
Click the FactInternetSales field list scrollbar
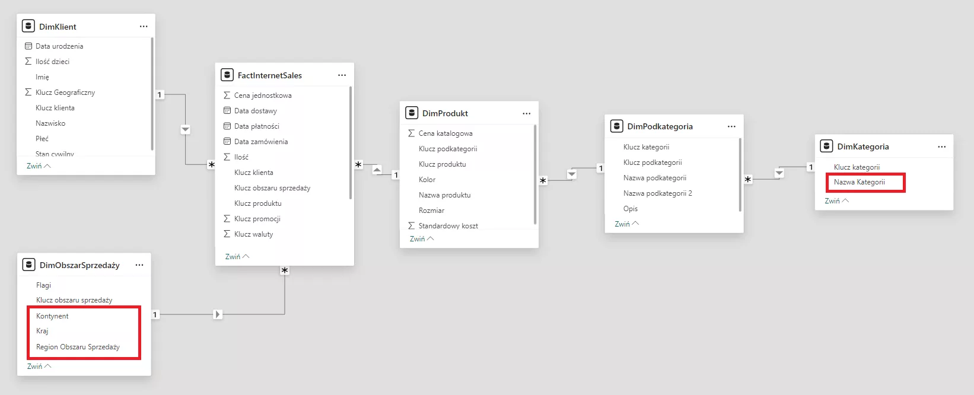pos(351,142)
